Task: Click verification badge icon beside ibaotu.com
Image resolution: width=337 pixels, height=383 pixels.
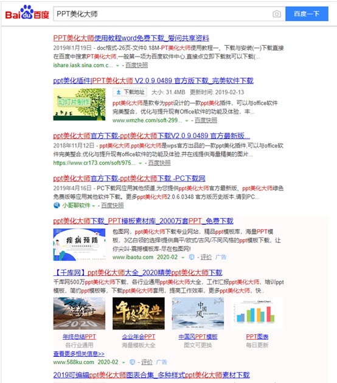Action: [x=192, y=257]
